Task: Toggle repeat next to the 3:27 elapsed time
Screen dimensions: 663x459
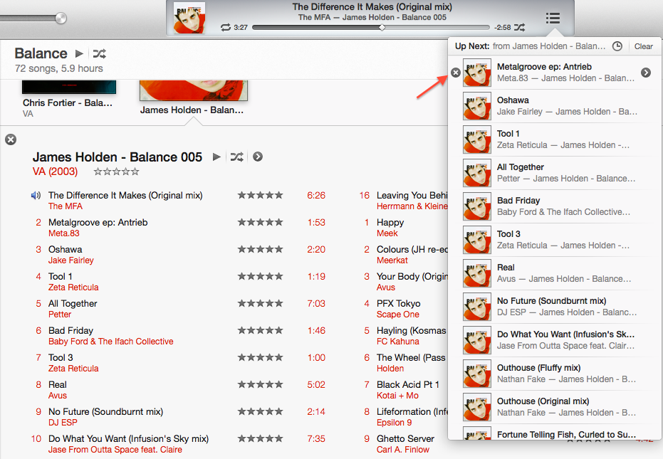Action: click(225, 28)
